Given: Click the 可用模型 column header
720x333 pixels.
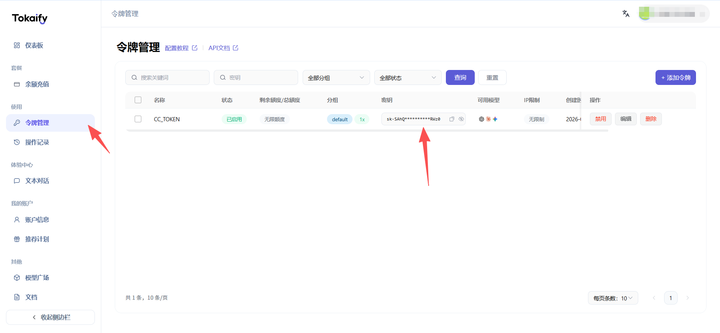Looking at the screenshot, I should pos(489,100).
